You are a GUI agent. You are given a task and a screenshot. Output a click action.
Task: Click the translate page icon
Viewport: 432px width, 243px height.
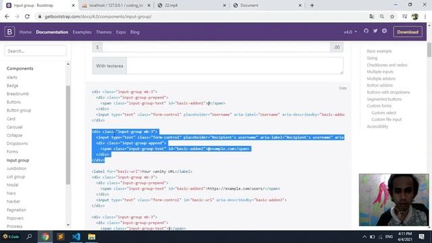tap(372, 16)
